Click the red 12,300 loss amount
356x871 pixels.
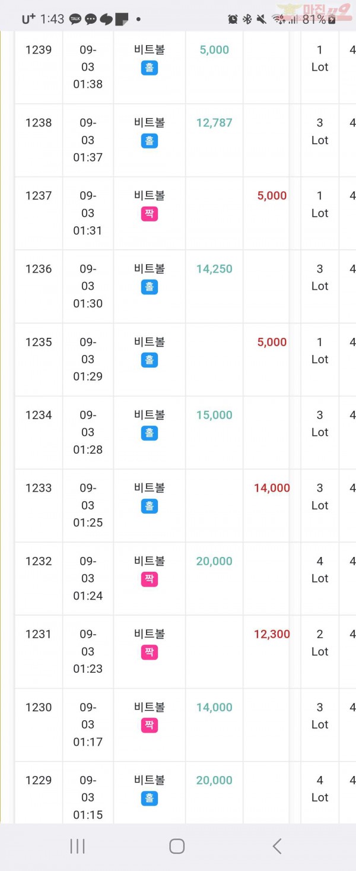pyautogui.click(x=272, y=634)
